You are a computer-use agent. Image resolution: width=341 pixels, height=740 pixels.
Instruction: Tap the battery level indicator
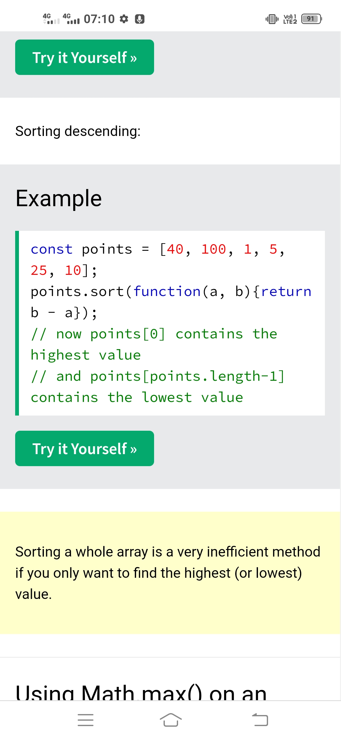tap(311, 19)
